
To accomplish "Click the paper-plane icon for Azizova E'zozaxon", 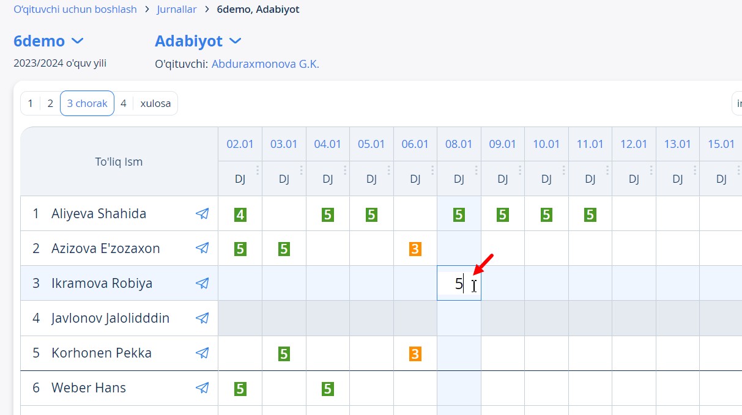I will [x=202, y=248].
